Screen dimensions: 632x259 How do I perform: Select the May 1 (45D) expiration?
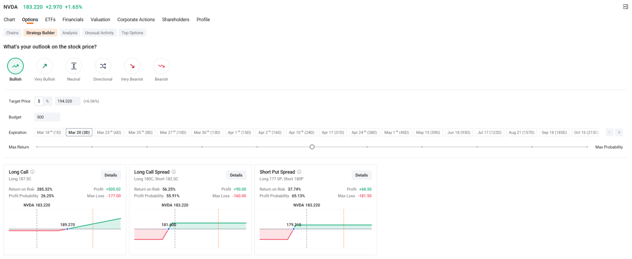(x=397, y=132)
